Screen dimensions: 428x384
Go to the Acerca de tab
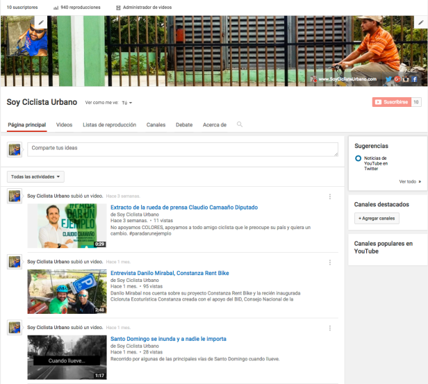click(x=214, y=125)
